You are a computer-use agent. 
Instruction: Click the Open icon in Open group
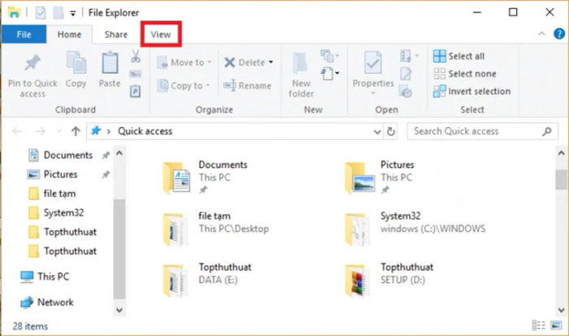coord(410,56)
